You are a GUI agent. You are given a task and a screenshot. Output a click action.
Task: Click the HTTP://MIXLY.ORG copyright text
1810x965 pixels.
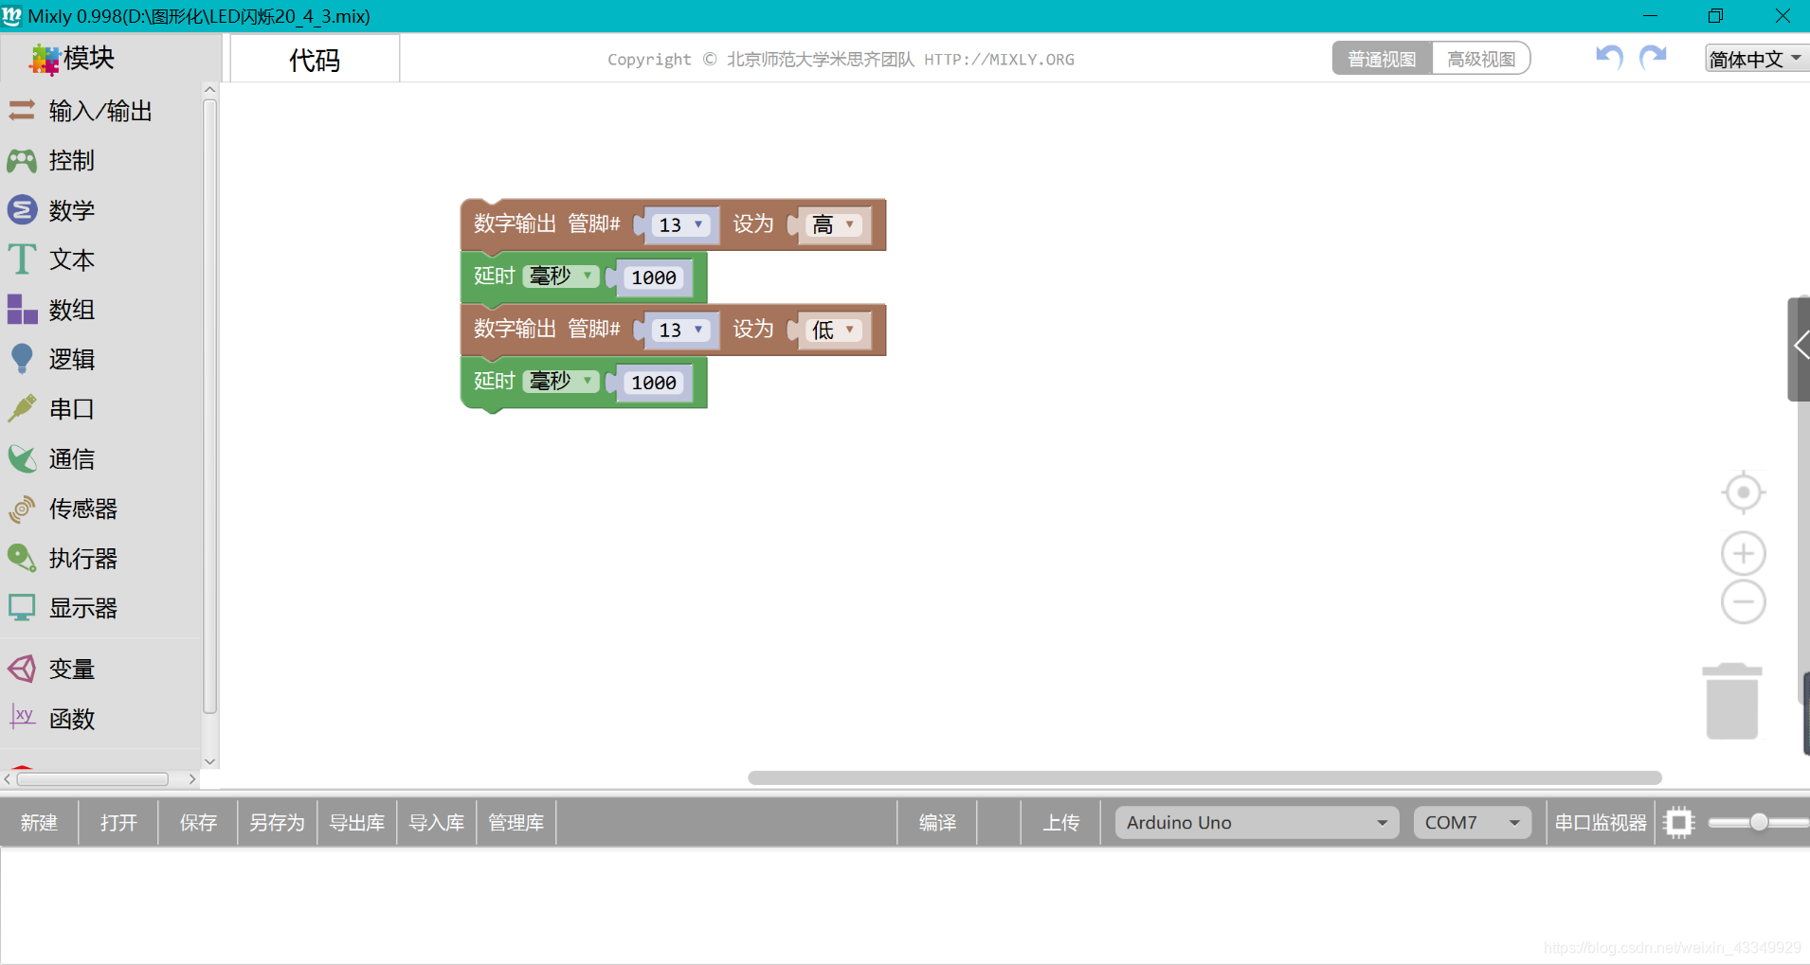pos(999,60)
